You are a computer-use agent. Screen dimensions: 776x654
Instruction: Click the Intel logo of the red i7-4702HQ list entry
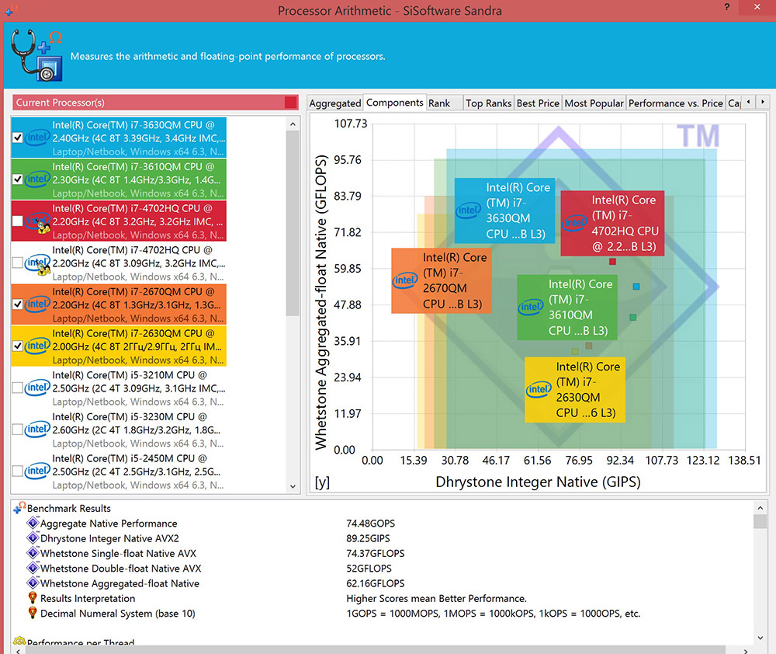pos(37,221)
